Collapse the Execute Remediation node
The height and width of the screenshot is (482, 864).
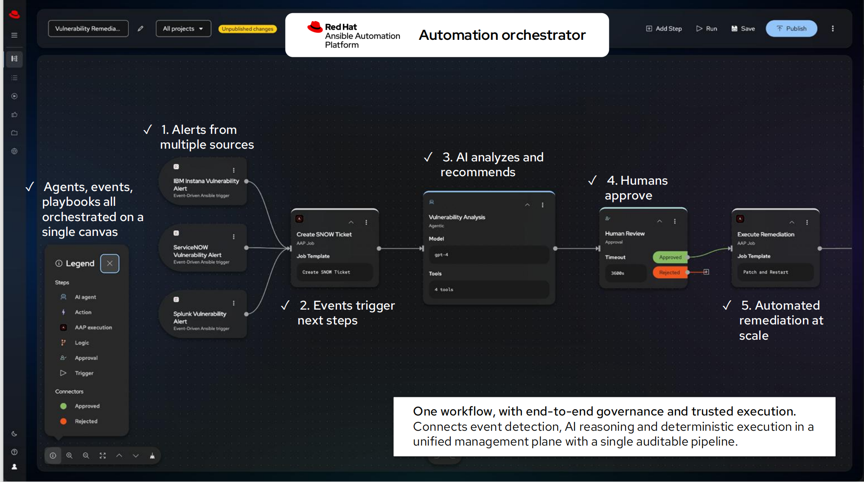792,222
